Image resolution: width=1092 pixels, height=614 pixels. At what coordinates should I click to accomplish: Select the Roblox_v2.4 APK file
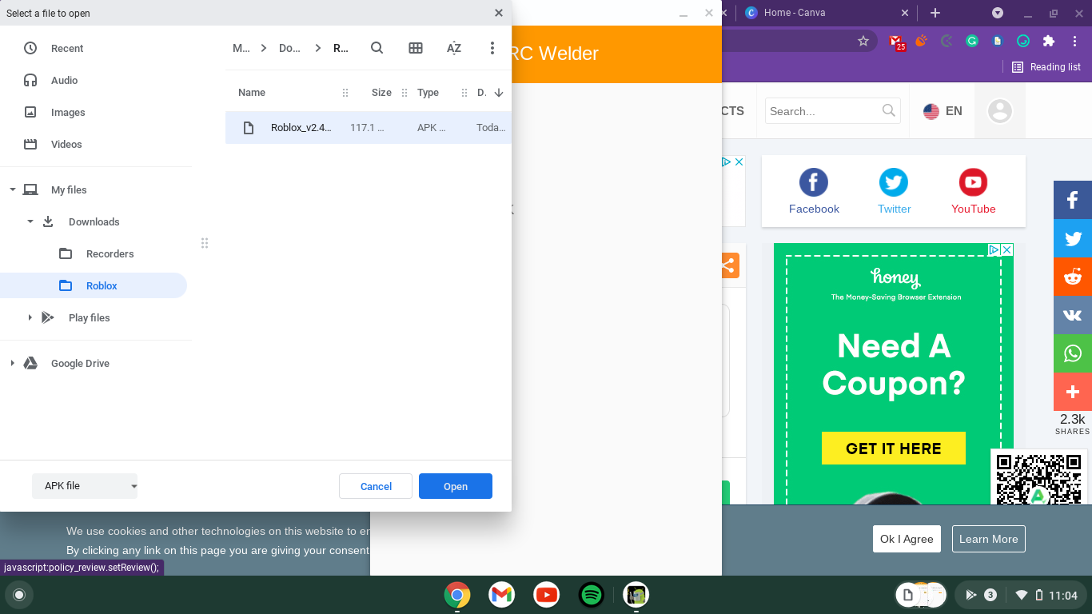(368, 128)
